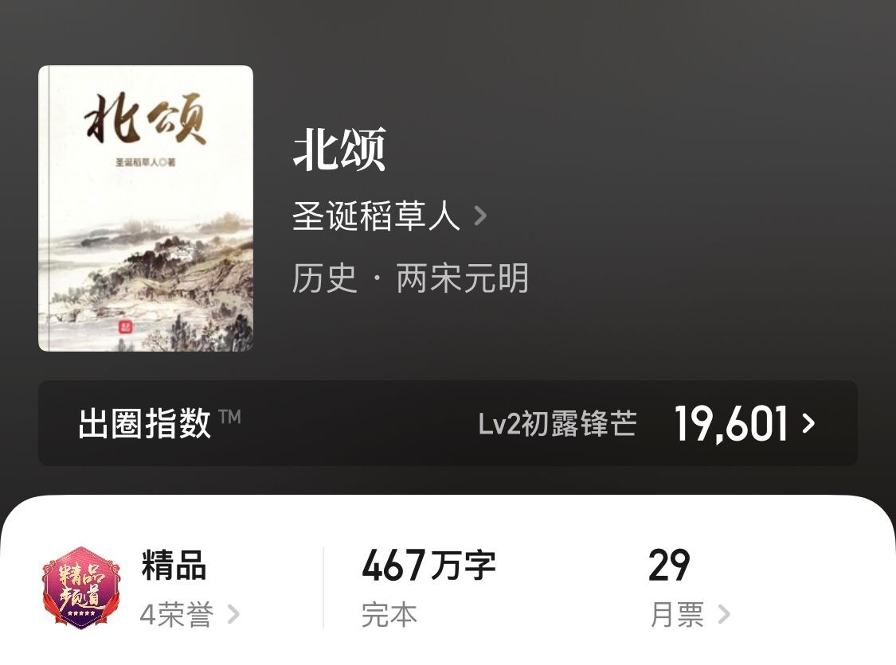Tap the 19,601 index number

pyautogui.click(x=731, y=423)
